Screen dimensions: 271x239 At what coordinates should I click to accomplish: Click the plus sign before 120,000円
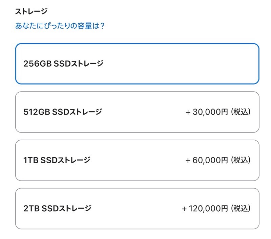tap(184, 209)
